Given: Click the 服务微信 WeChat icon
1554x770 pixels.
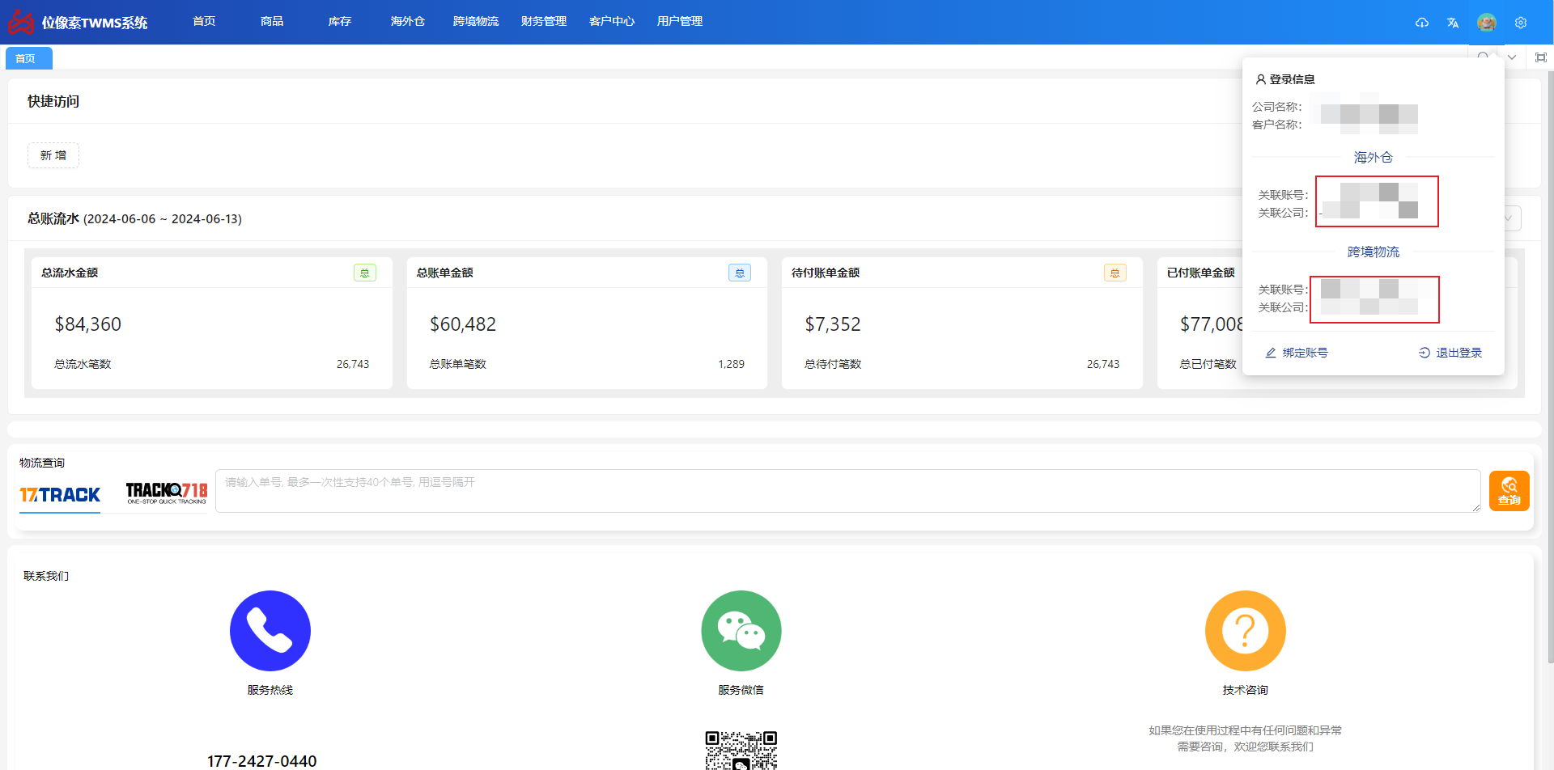Looking at the screenshot, I should pos(741,631).
